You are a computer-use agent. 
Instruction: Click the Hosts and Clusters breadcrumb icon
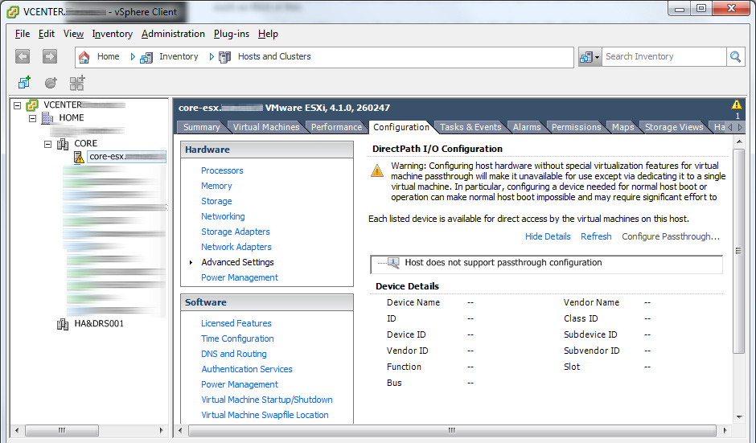224,57
